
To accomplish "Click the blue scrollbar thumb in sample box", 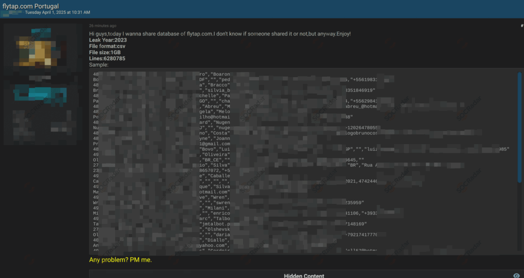I will coord(519,127).
